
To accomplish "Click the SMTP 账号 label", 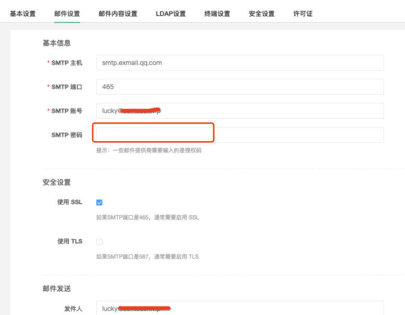I will click(x=67, y=111).
